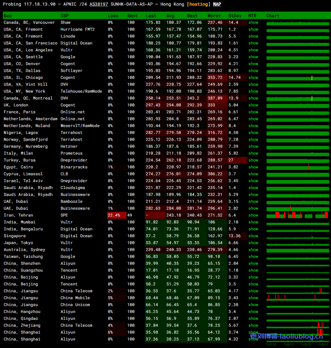Show MTR for Japan Tokyo Vultr

(253, 243)
